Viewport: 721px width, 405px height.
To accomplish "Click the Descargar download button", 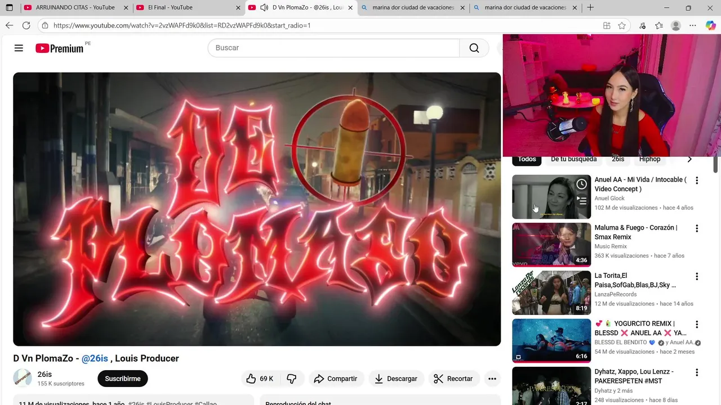I will [397, 379].
